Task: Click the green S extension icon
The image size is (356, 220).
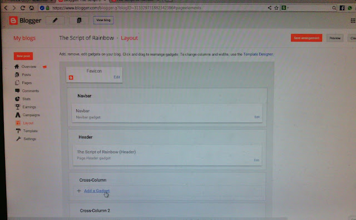Action: coord(284,8)
